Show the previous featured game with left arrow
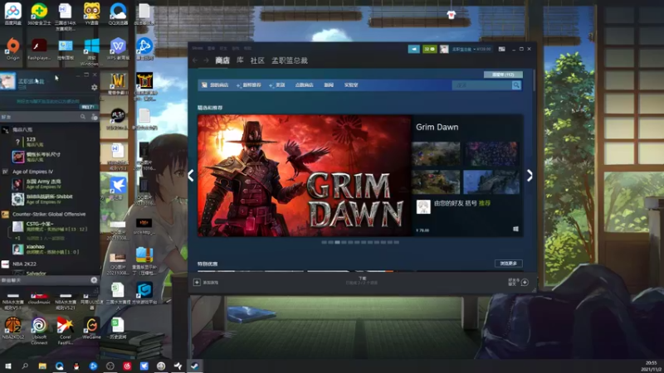 [x=191, y=176]
